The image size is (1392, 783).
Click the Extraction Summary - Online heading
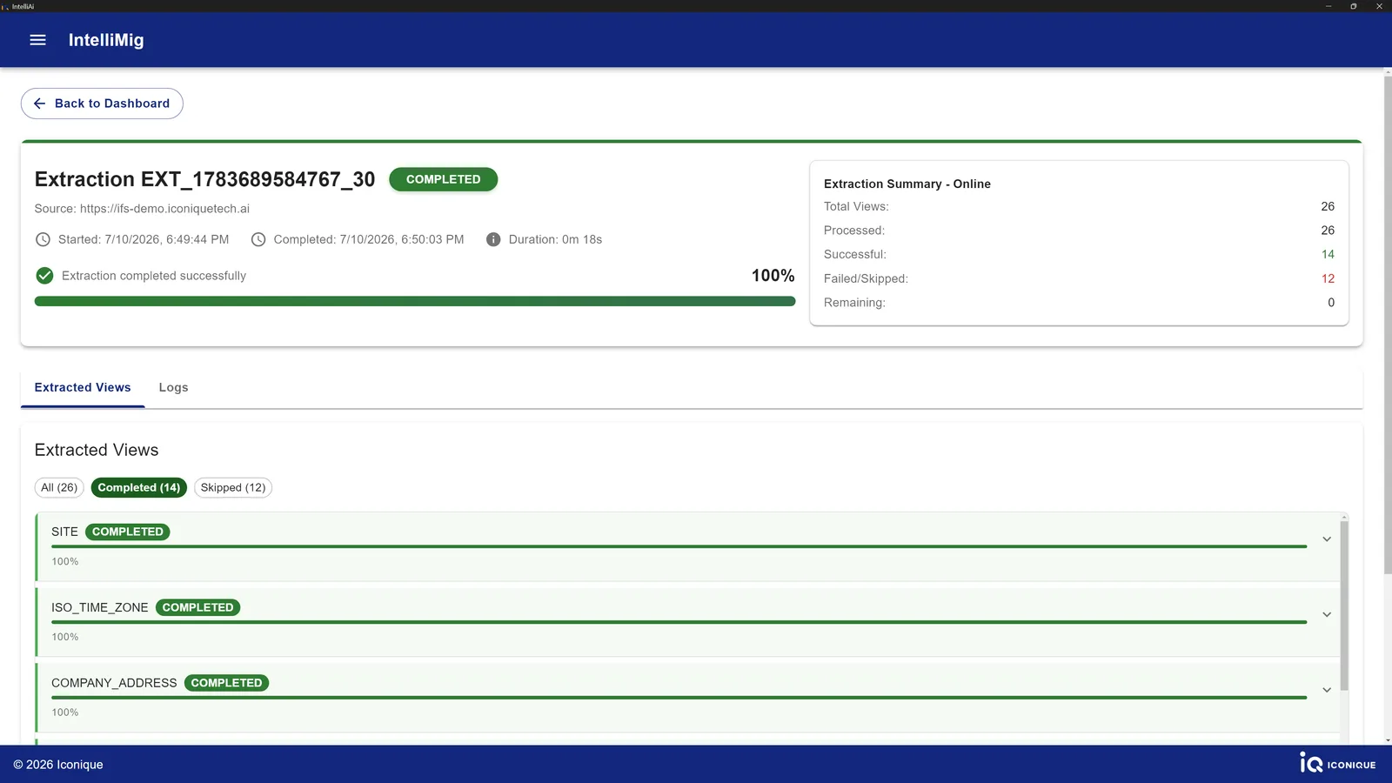click(x=907, y=184)
